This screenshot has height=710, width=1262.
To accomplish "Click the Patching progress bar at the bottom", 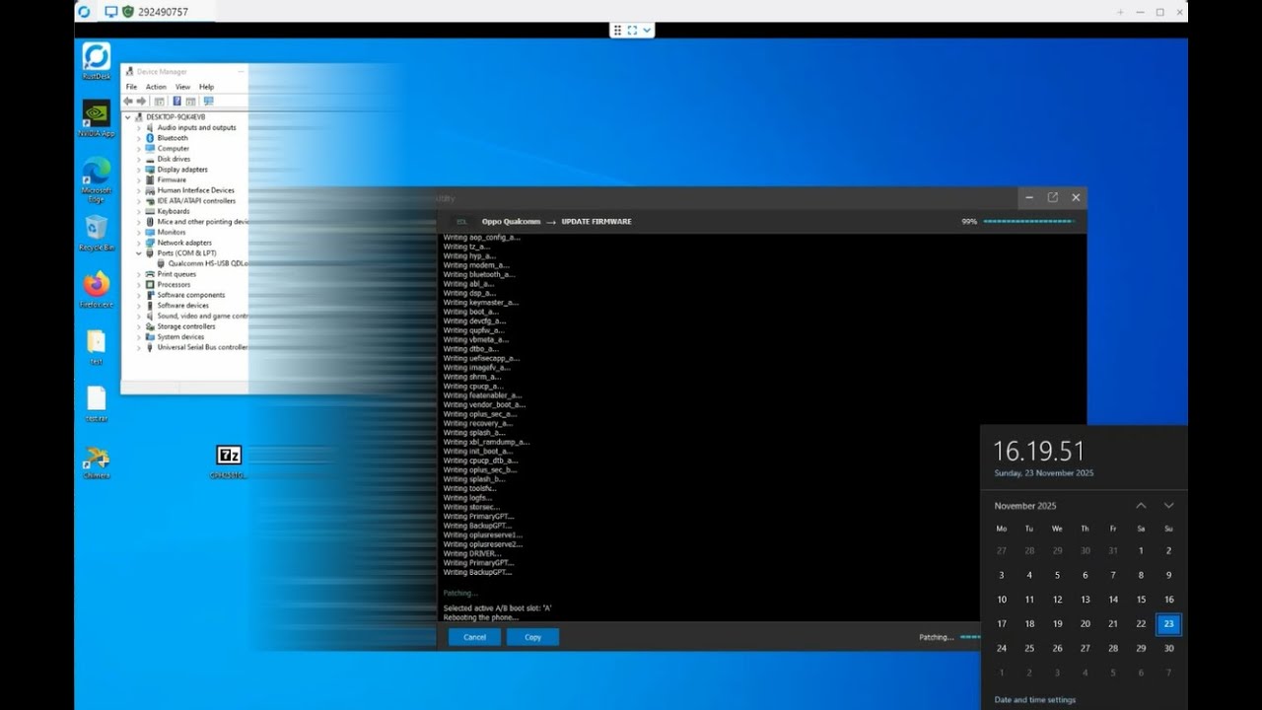I will (970, 637).
